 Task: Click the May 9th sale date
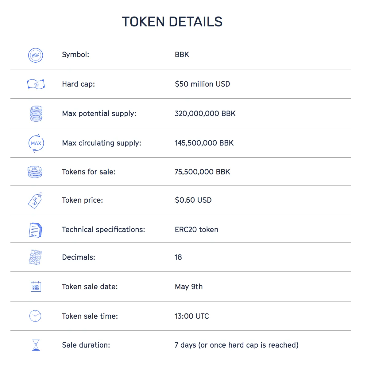189,287
